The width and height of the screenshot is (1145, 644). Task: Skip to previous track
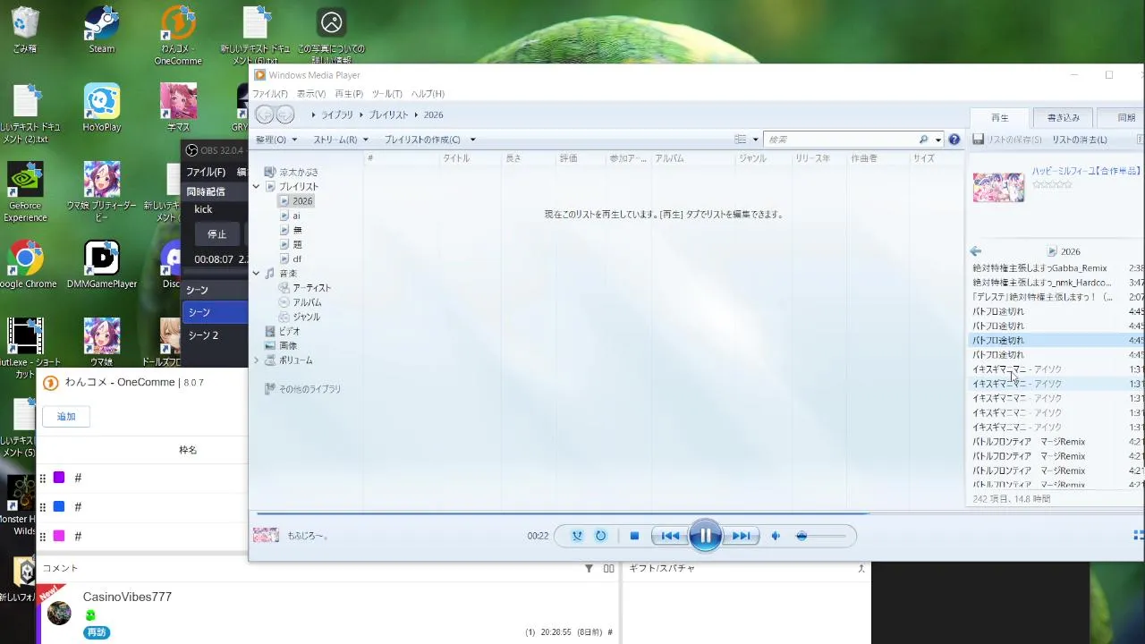pos(669,536)
